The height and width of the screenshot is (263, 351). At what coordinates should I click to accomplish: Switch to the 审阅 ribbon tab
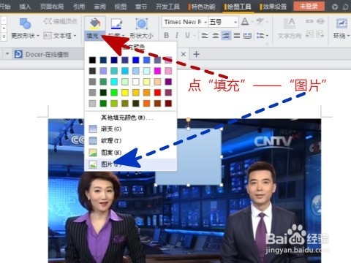tap(99, 7)
